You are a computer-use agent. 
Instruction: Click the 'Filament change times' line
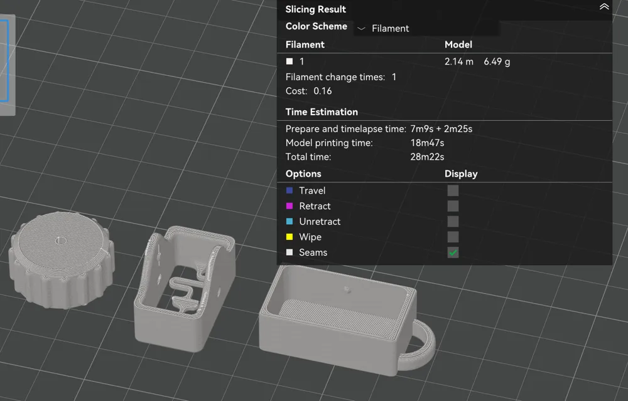(341, 77)
